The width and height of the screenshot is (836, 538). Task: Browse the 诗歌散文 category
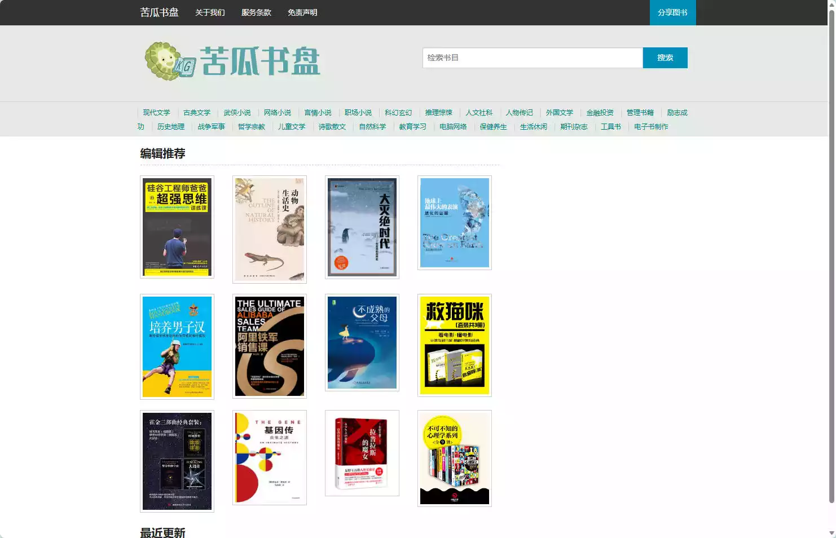coord(332,127)
